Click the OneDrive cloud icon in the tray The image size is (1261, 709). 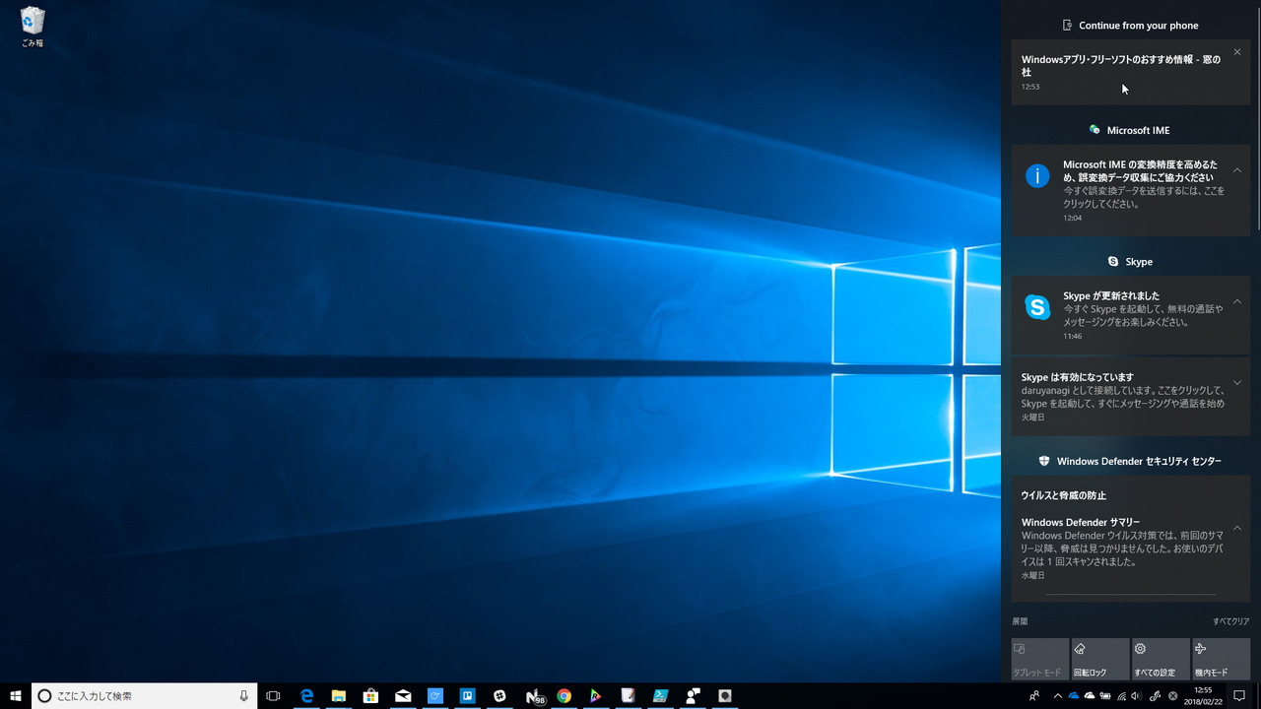coord(1074,696)
